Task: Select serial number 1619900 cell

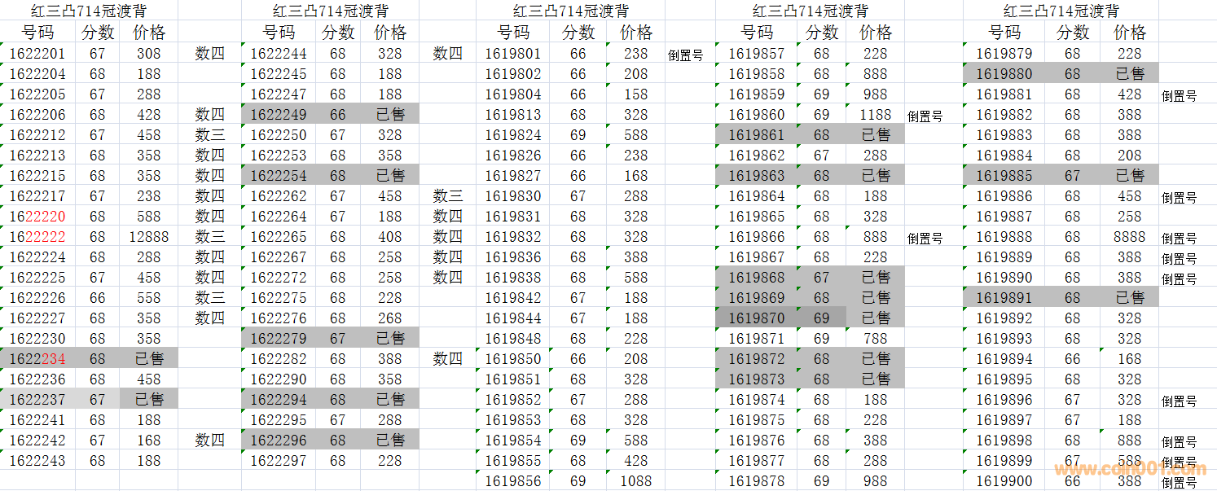Action: tap(1004, 481)
